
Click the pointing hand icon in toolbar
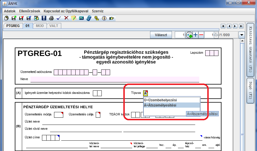pos(112,18)
